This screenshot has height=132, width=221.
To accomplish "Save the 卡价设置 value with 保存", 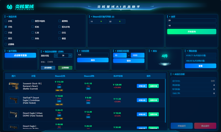I will 93,60.
